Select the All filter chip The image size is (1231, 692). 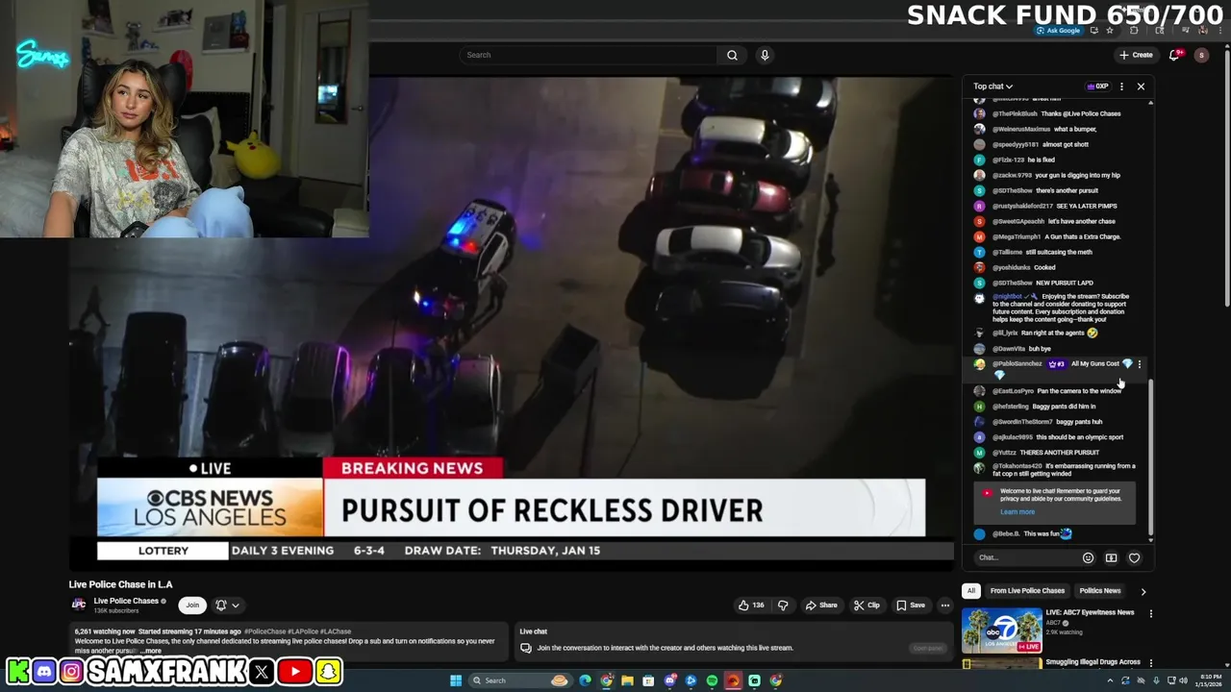[x=971, y=591]
